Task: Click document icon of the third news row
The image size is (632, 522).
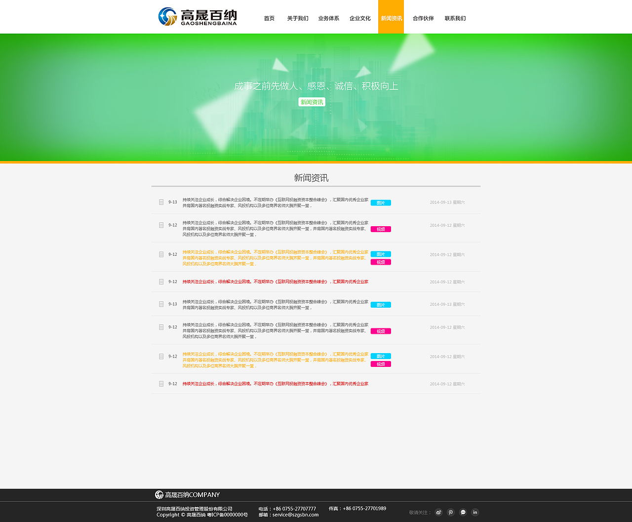Action: click(x=161, y=254)
